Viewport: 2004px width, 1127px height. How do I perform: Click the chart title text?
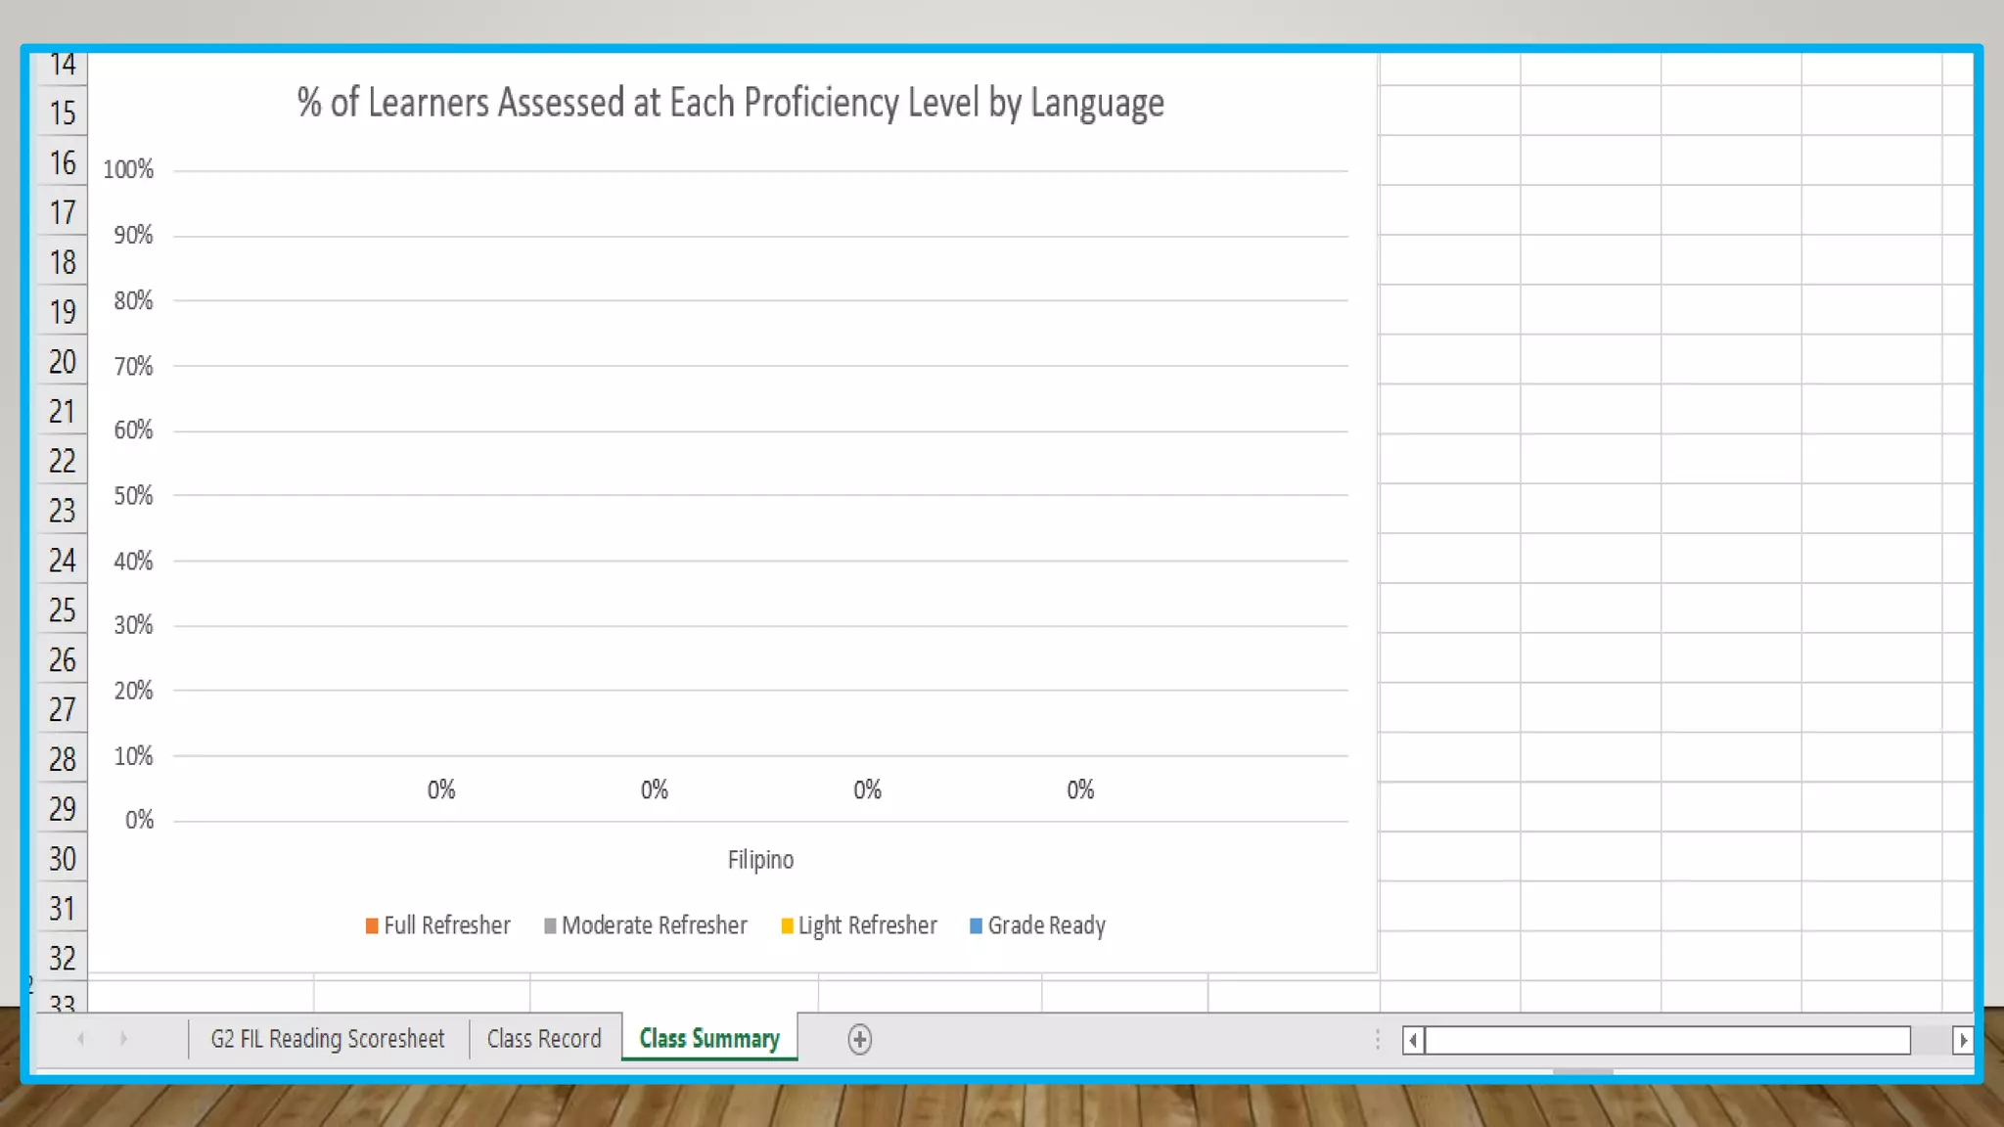click(x=730, y=103)
